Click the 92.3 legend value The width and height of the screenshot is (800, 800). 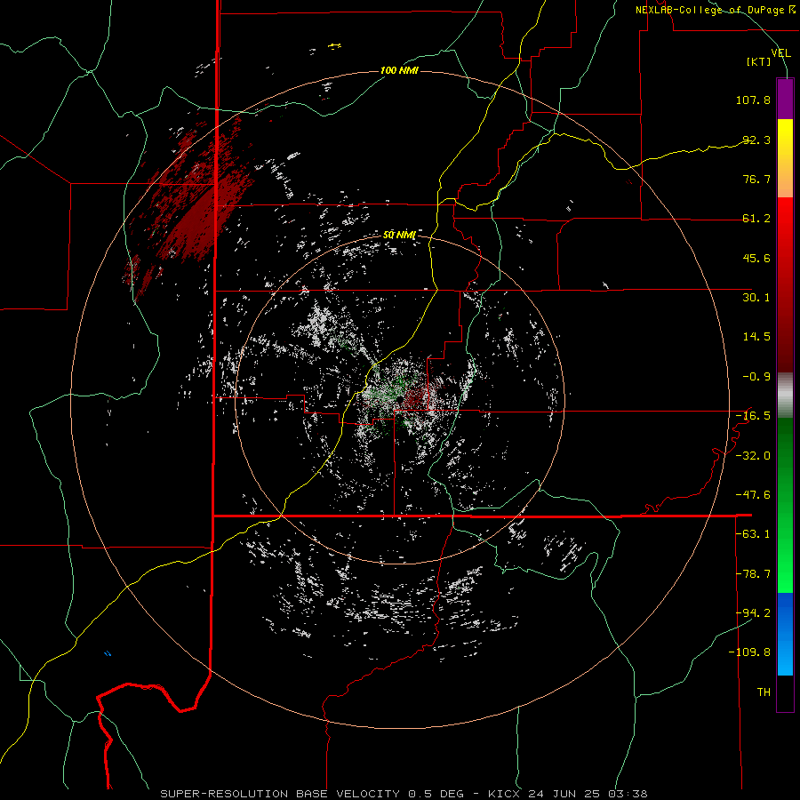pos(756,140)
